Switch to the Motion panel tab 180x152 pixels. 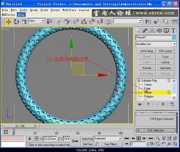click(159, 31)
